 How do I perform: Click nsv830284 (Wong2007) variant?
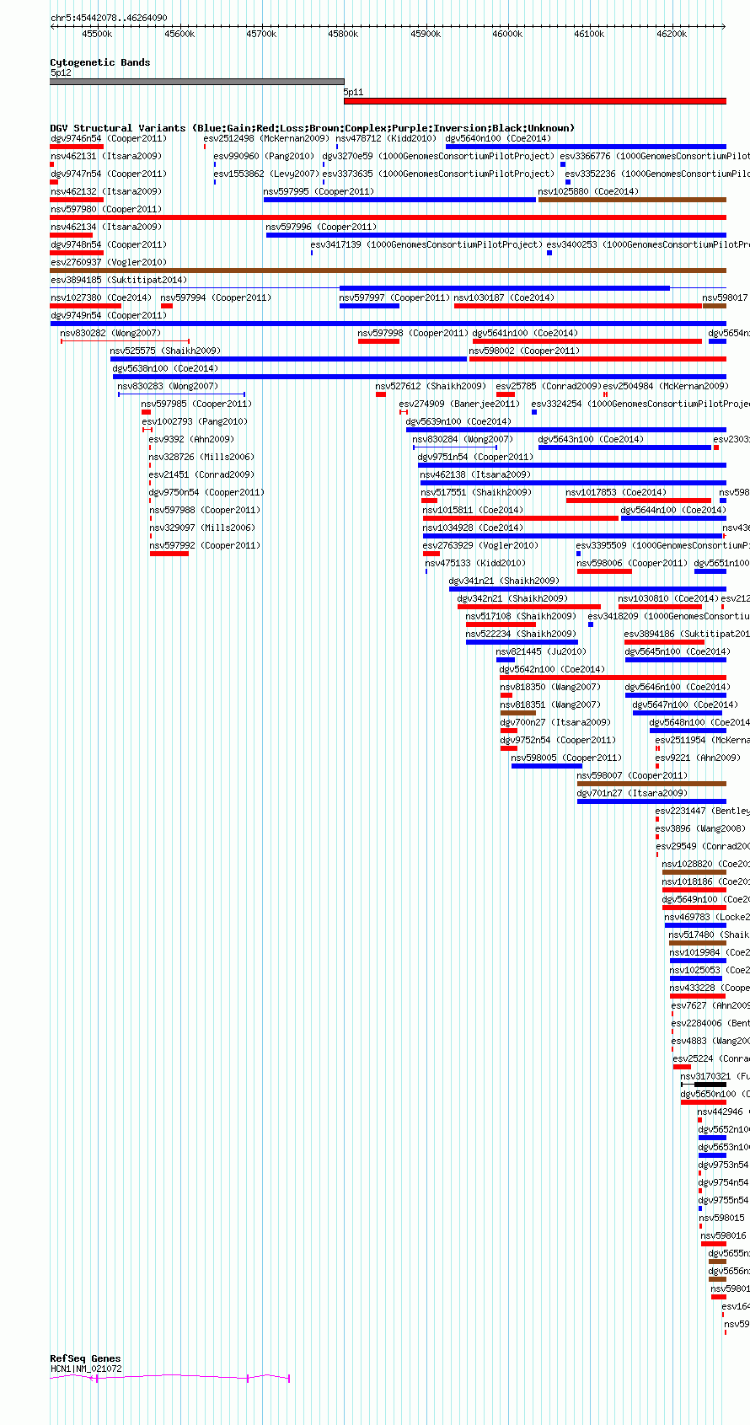pyautogui.click(x=455, y=447)
